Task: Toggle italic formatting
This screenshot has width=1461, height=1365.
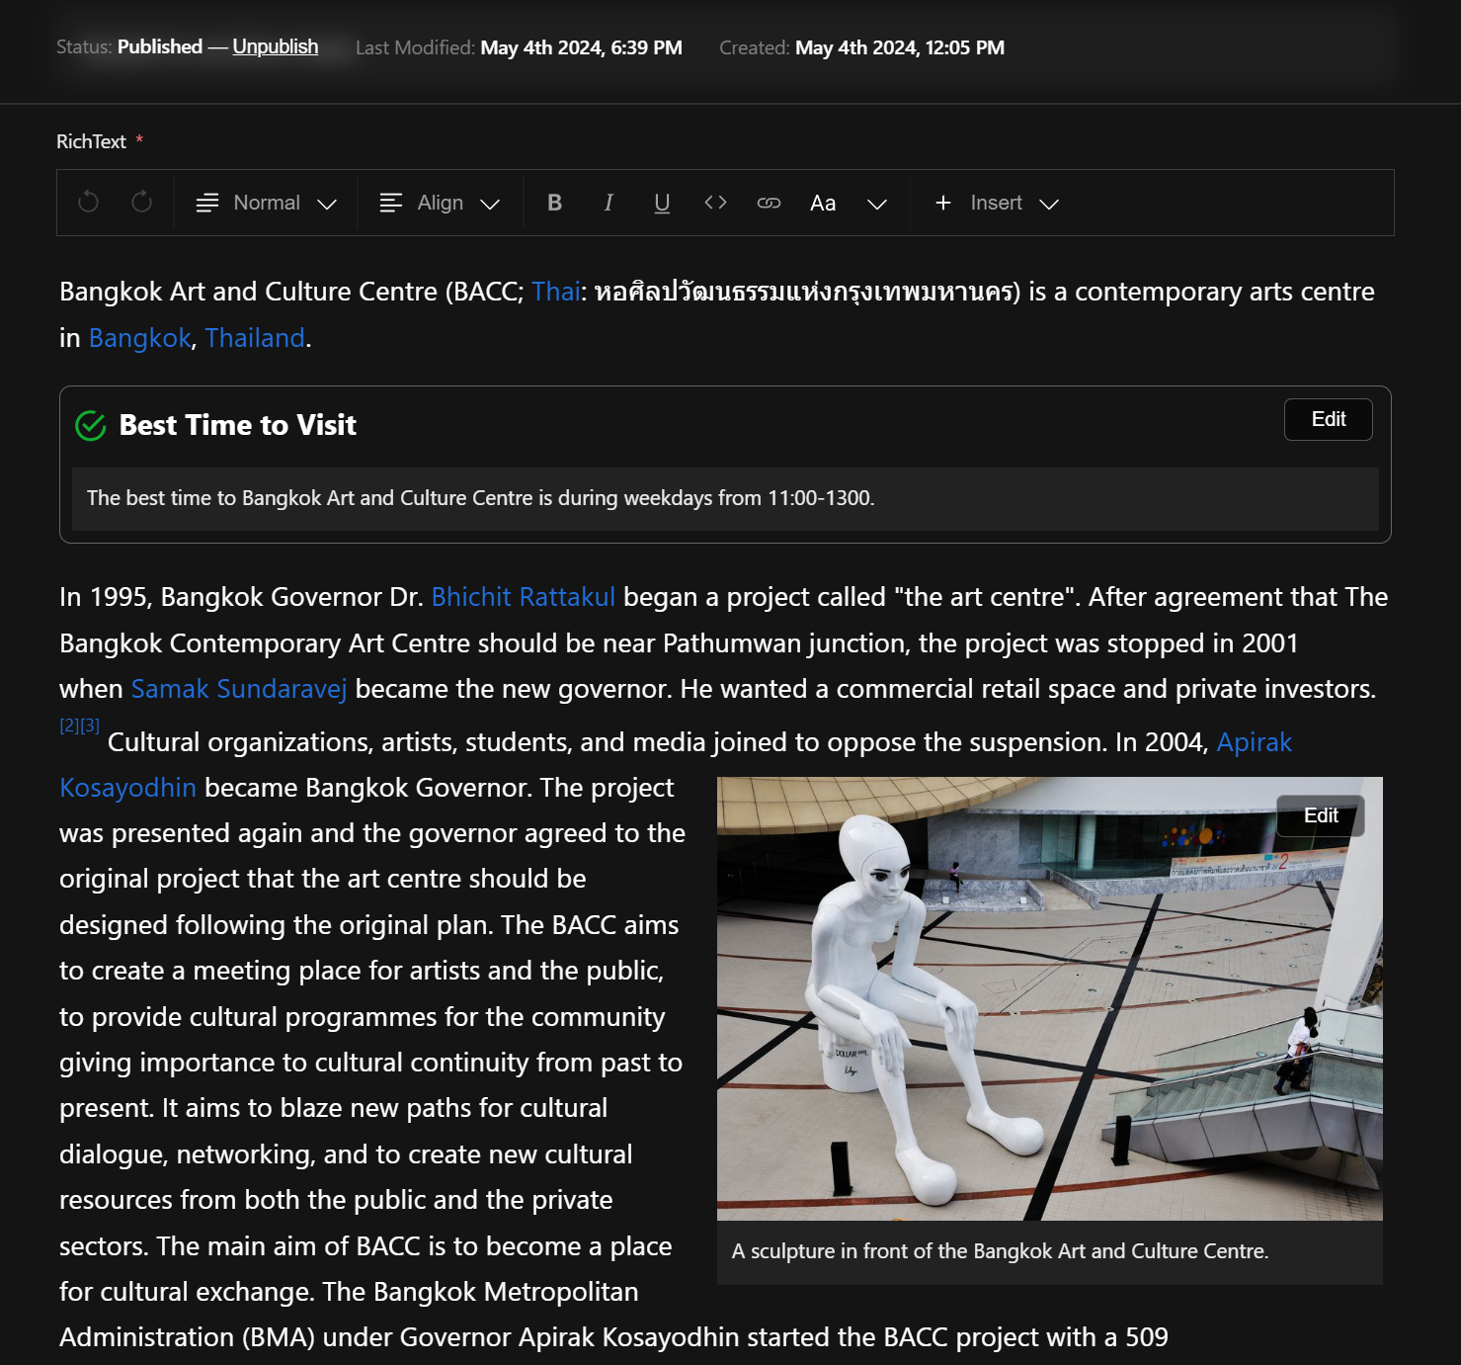Action: pyautogui.click(x=609, y=203)
